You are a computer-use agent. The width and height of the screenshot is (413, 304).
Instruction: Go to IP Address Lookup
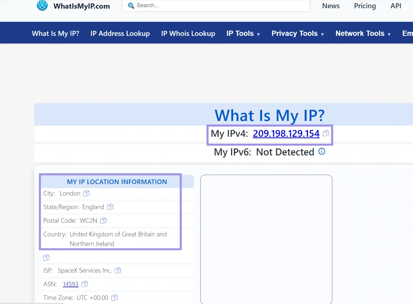tap(120, 33)
